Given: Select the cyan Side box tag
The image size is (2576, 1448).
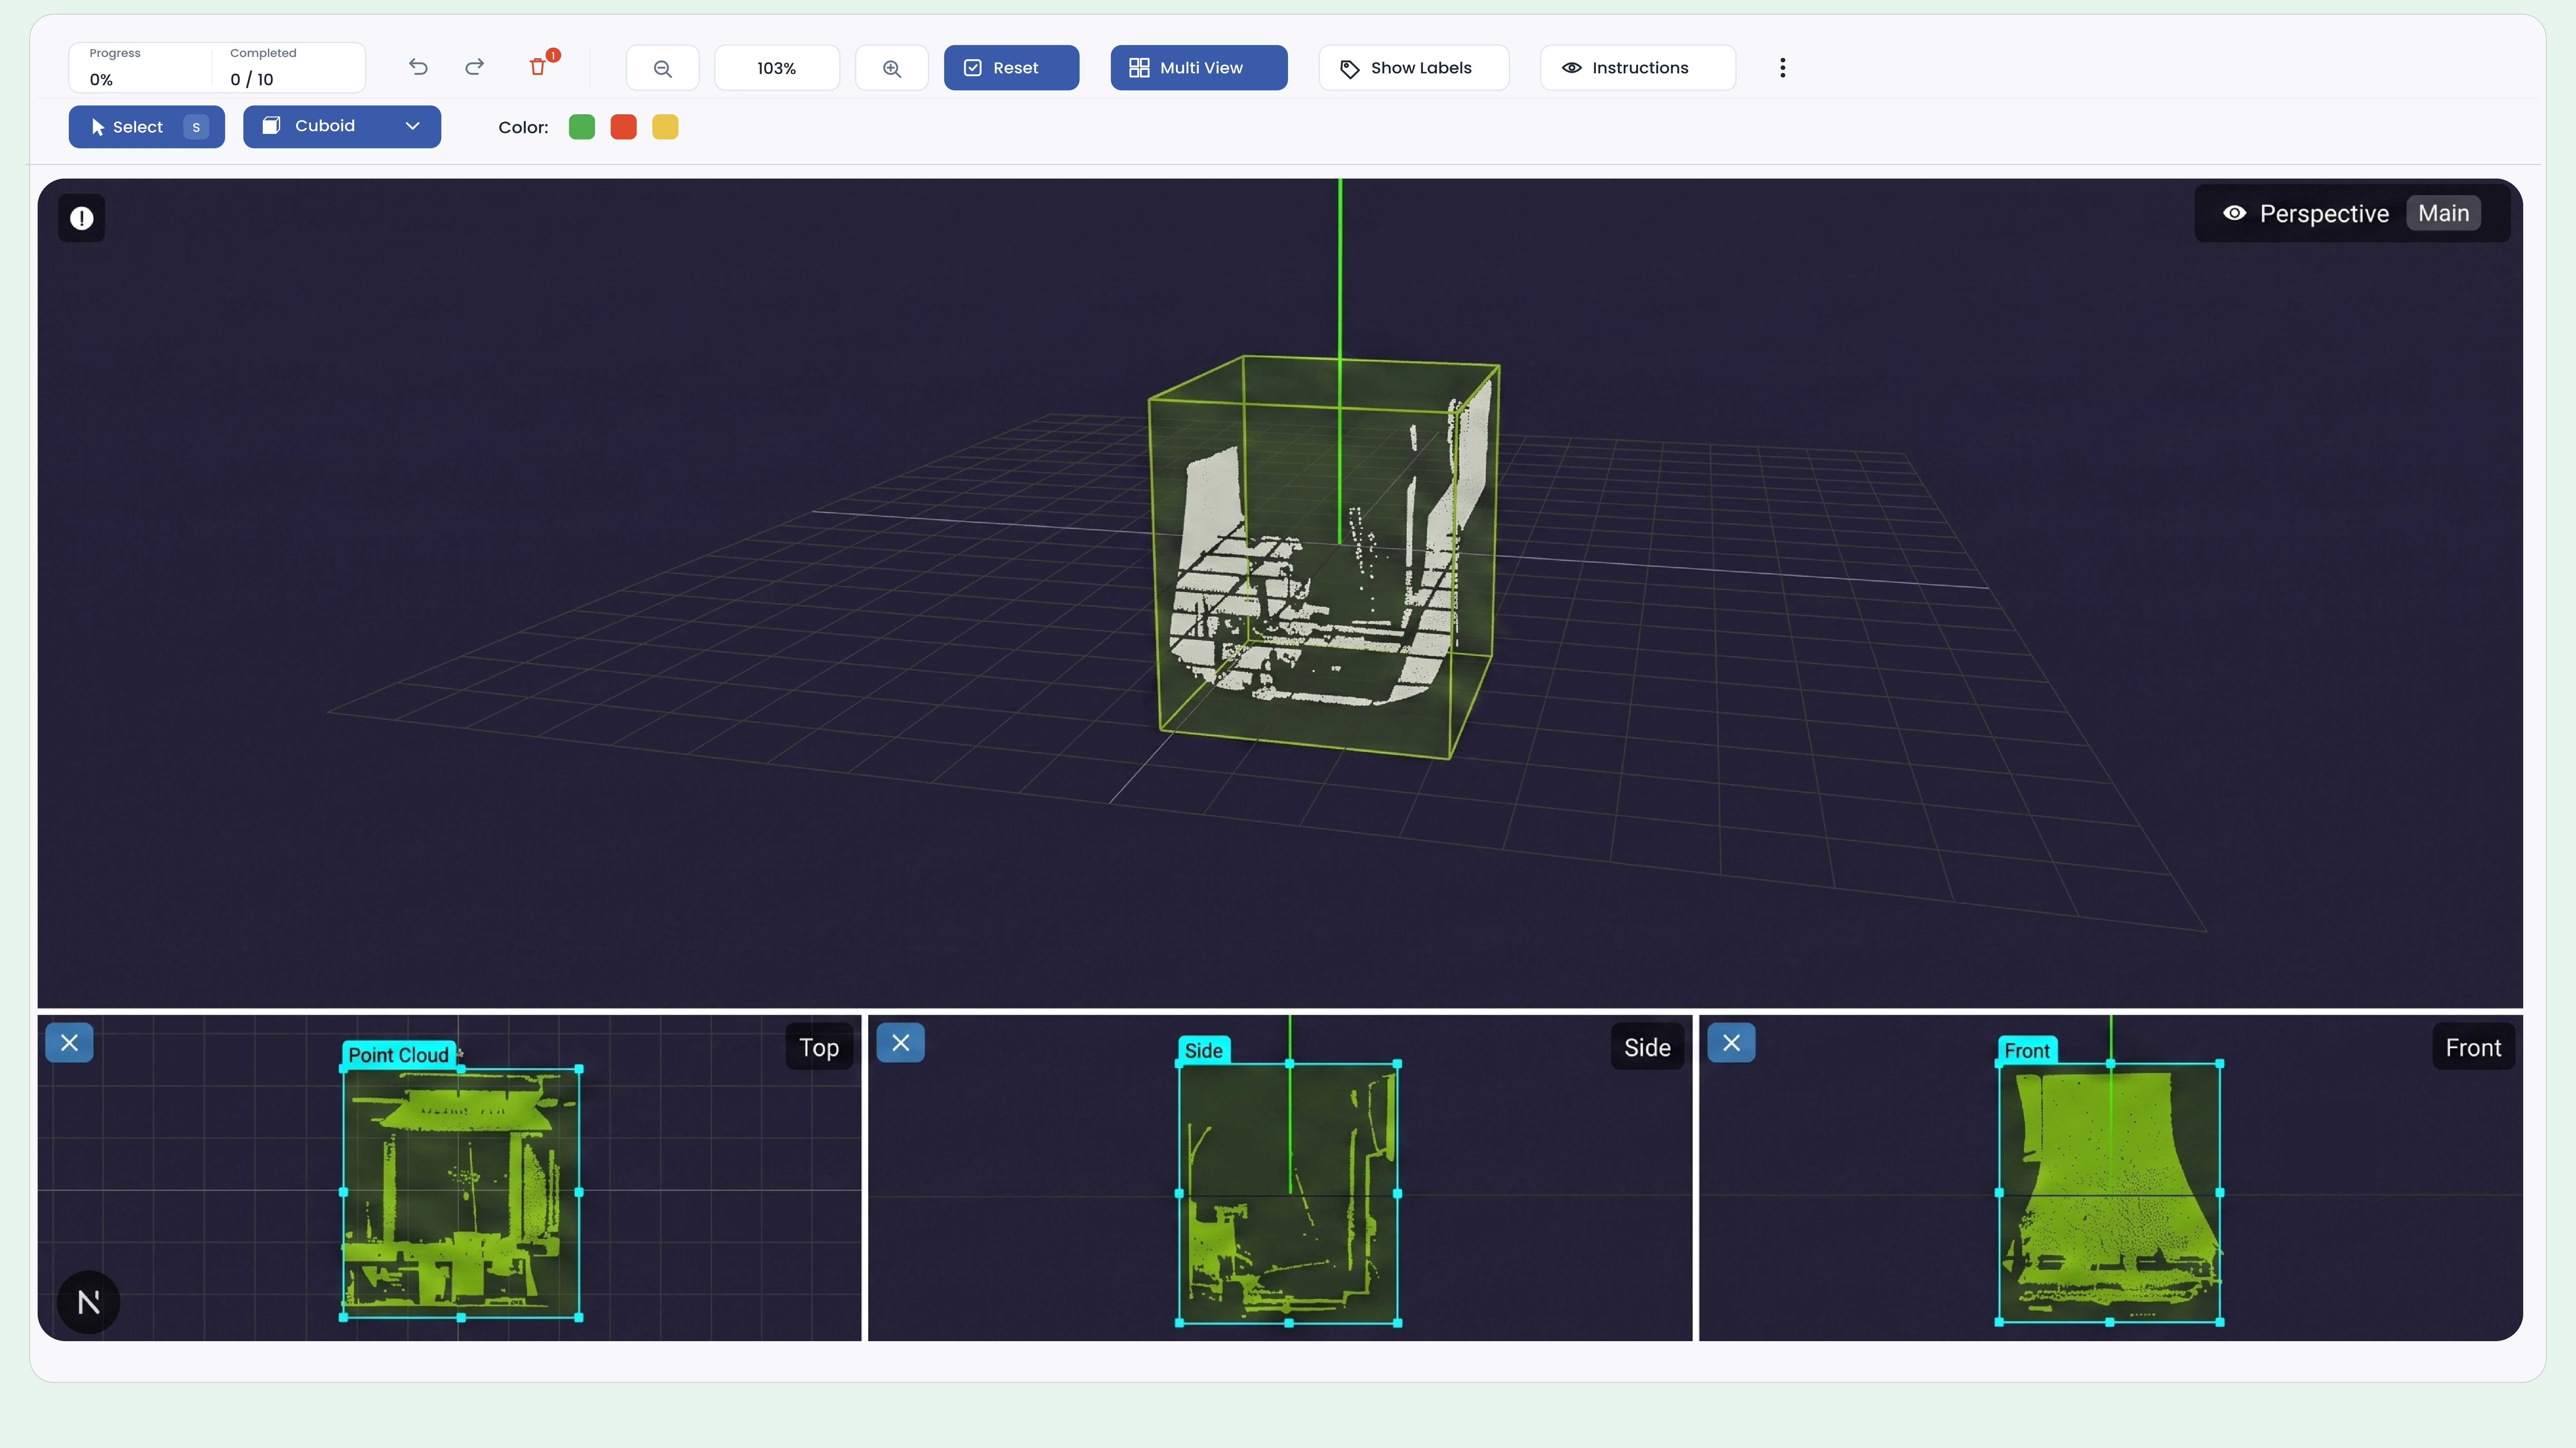Looking at the screenshot, I should click(1204, 1050).
